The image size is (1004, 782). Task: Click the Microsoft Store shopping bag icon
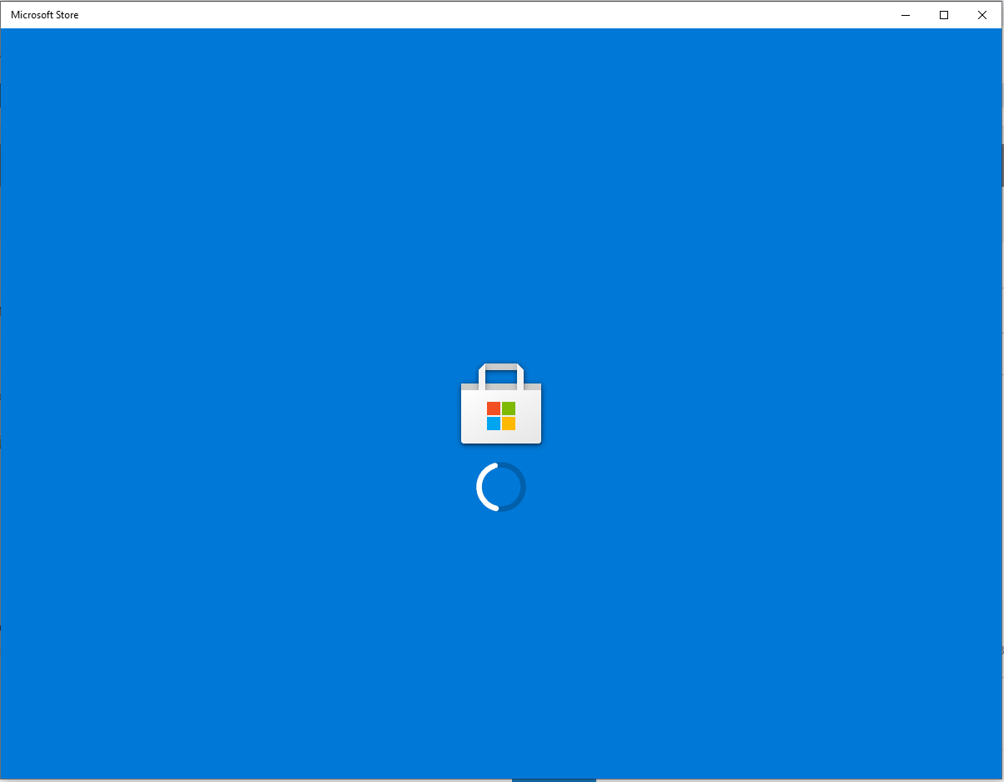coord(501,404)
